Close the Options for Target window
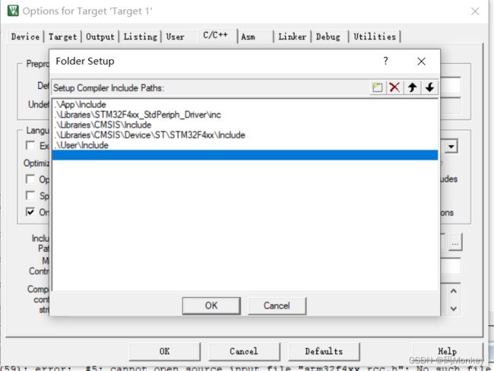This screenshot has height=371, width=494. [x=475, y=11]
